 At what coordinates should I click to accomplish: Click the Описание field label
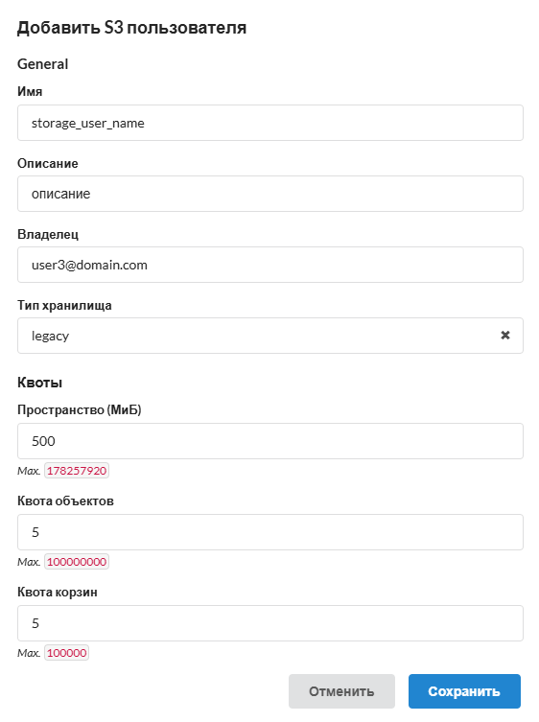click(x=48, y=163)
